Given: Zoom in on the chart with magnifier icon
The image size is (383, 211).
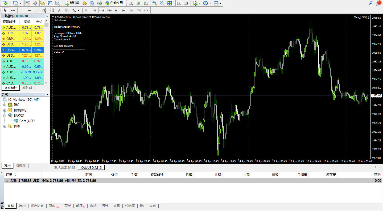Looking at the screenshot, I should click(154, 3).
